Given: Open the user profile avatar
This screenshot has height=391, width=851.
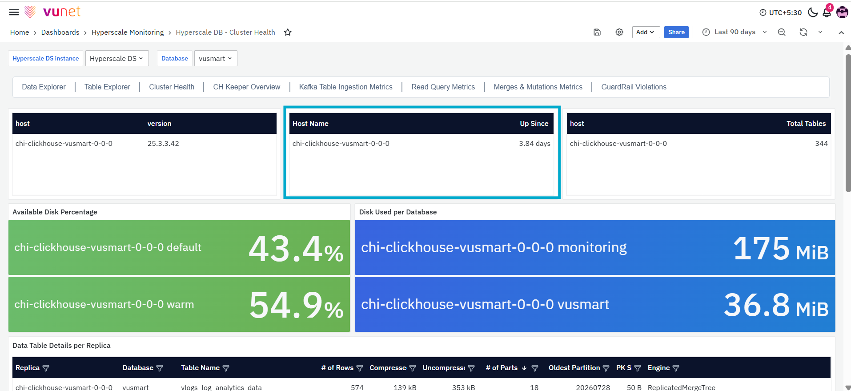Looking at the screenshot, I should click(842, 12).
